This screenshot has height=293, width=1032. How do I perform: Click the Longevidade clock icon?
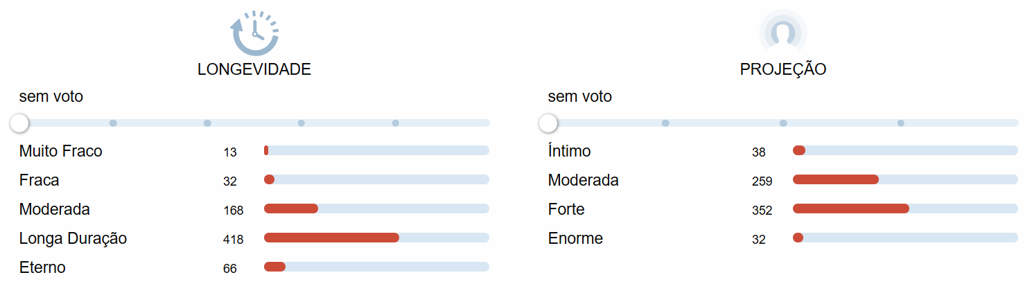254,32
